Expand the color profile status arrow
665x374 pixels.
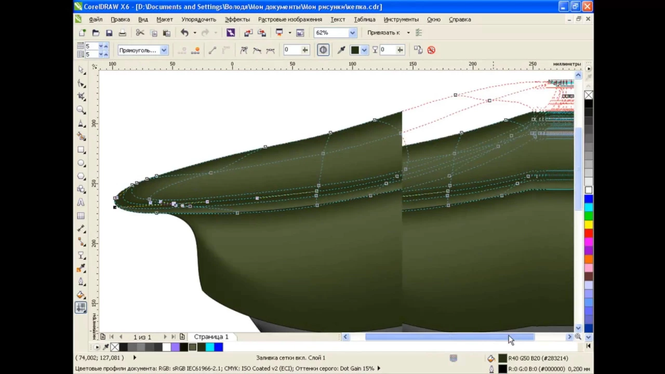(379, 368)
